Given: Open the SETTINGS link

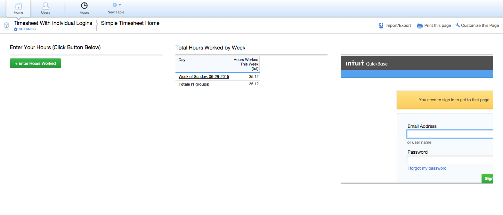Looking at the screenshot, I should pos(27,29).
